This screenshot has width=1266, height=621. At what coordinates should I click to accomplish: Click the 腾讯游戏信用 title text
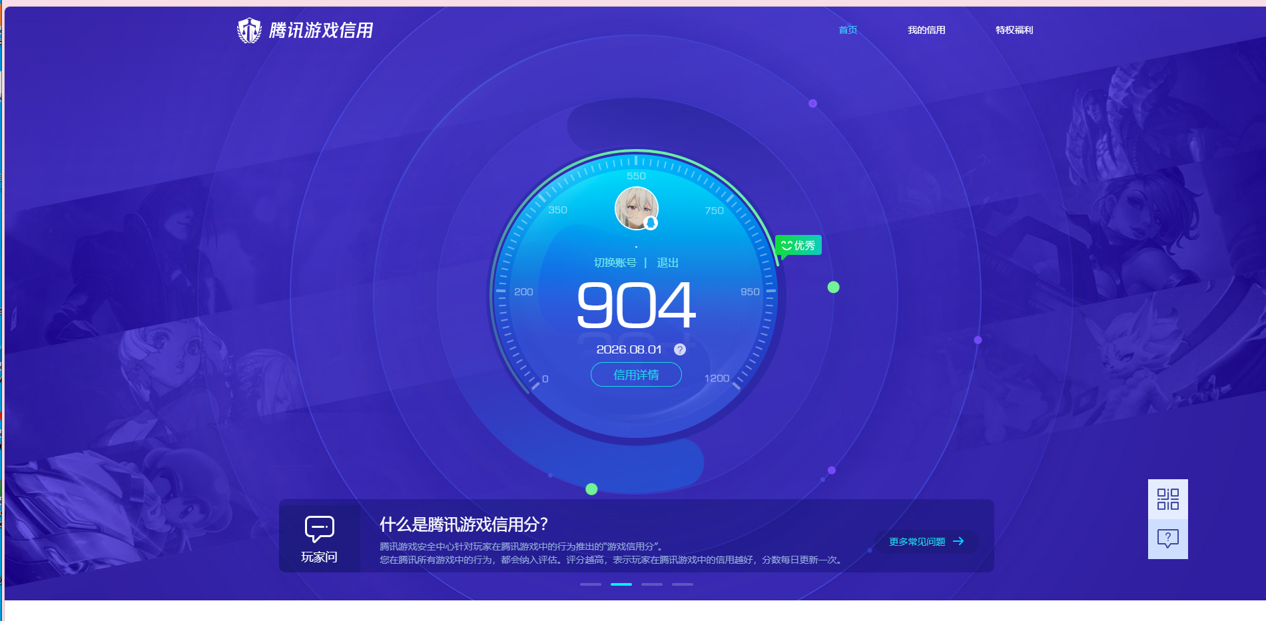click(321, 31)
